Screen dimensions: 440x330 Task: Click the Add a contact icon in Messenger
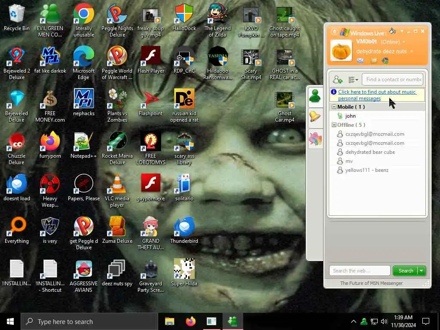(338, 79)
